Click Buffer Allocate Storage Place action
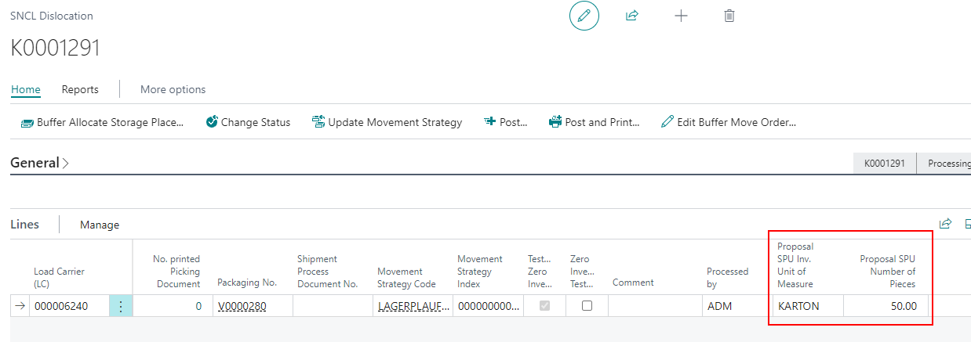Image resolution: width=971 pixels, height=342 pixels. tap(102, 122)
